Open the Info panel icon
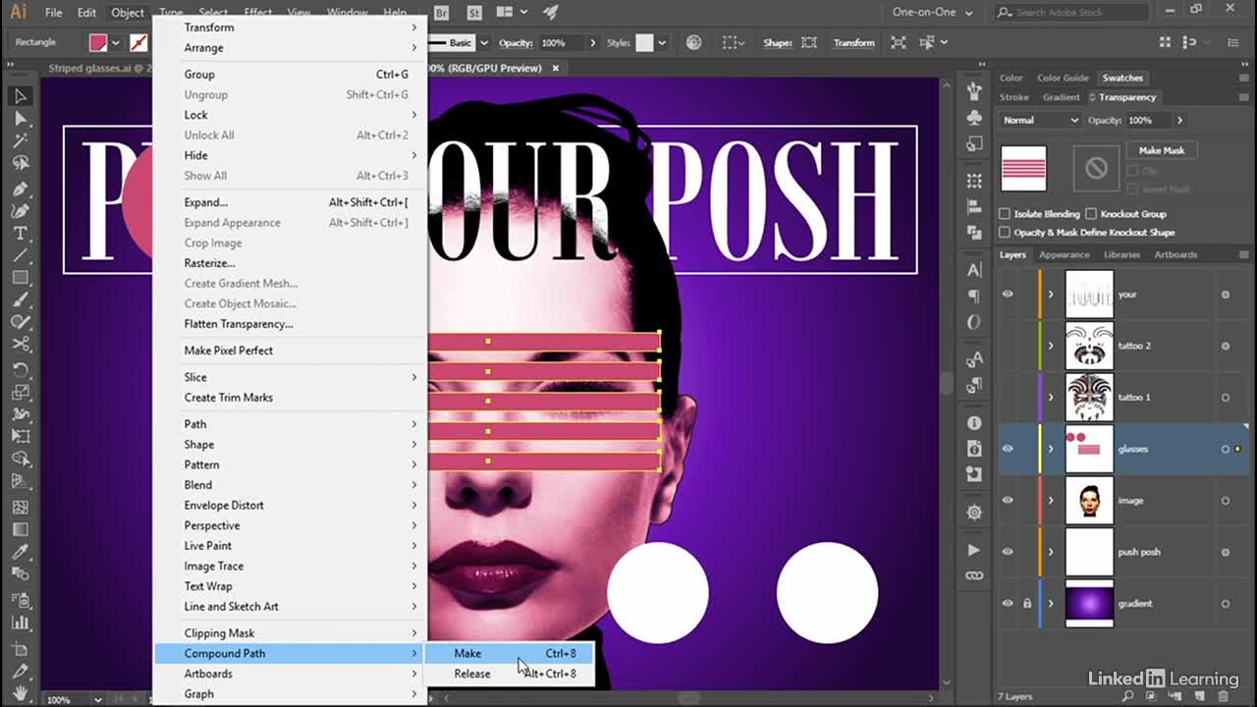The width and height of the screenshot is (1257, 707). (974, 423)
